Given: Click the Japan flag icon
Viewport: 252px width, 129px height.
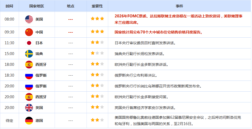Looking at the screenshot, I should point(29,43).
